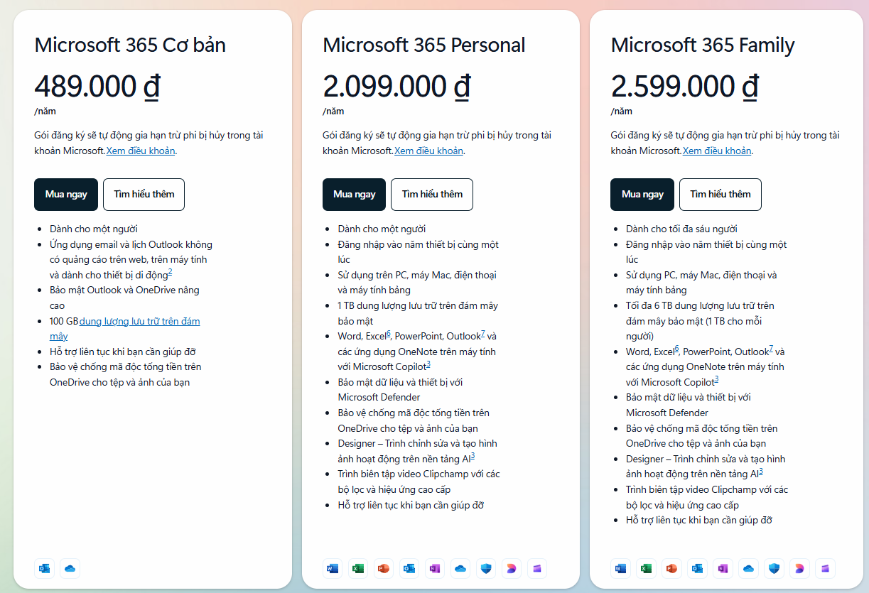Click the OneDrive icon in the Family card
Viewport: 869px width, 593px height.
pyautogui.click(x=748, y=568)
